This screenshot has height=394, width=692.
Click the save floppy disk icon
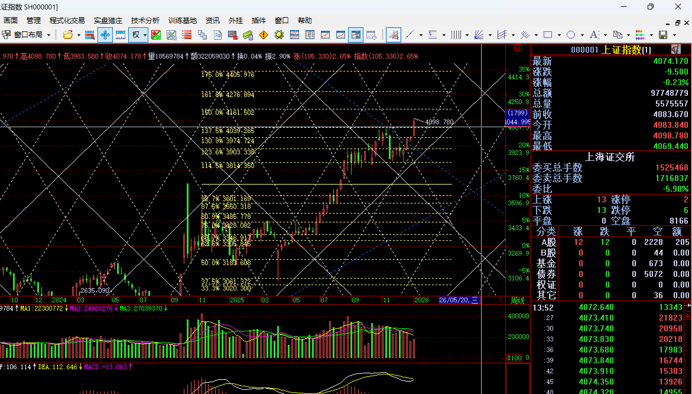(663, 35)
